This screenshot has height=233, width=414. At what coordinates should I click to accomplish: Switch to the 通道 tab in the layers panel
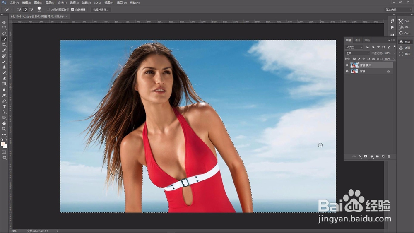(x=358, y=41)
